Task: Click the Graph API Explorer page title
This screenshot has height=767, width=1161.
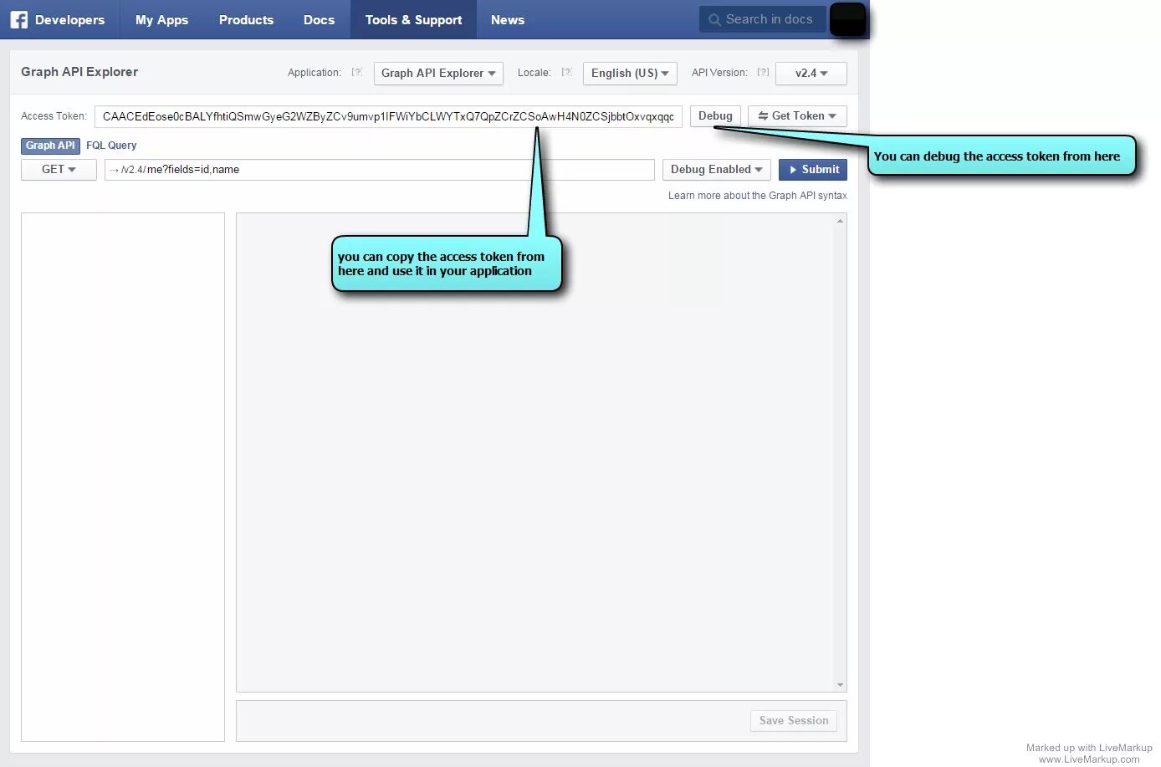Action: [x=79, y=72]
